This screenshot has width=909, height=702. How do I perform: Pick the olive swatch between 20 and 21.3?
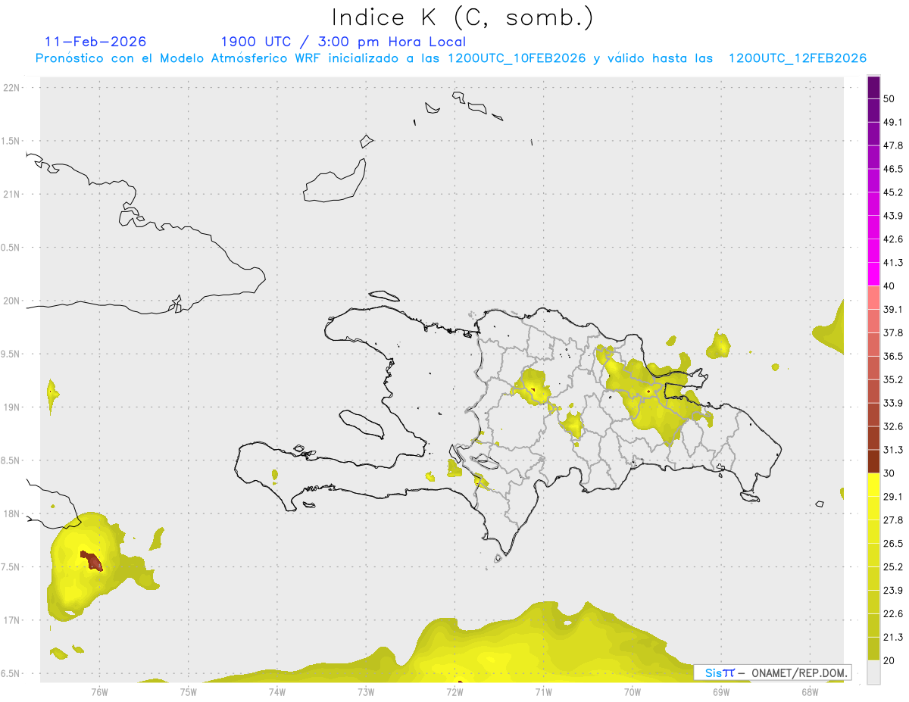(x=874, y=649)
